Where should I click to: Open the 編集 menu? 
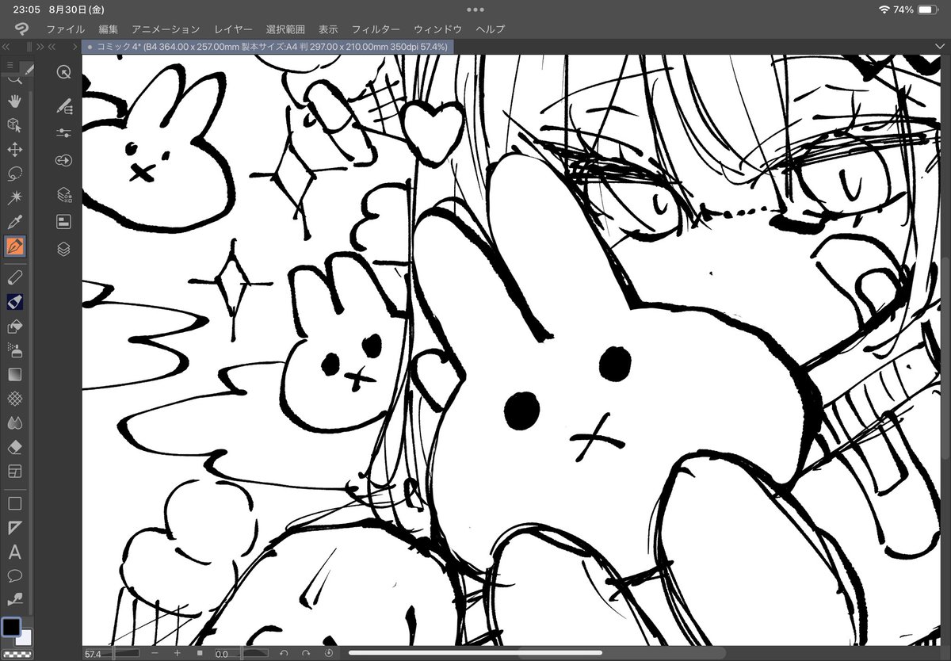pos(109,29)
